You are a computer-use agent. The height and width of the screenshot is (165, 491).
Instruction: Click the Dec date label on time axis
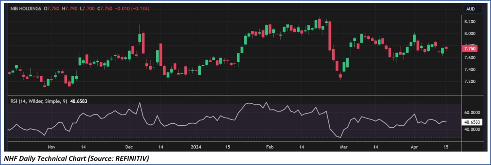(x=129, y=147)
